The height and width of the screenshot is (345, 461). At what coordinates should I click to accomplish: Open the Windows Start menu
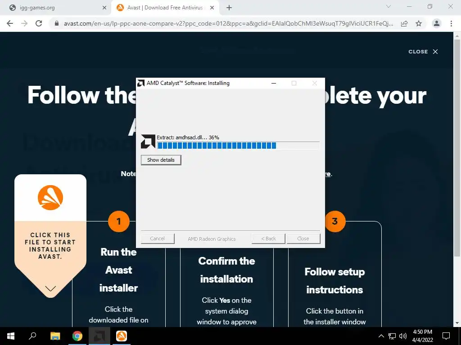click(x=11, y=336)
